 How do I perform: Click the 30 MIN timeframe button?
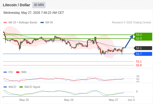39,5
